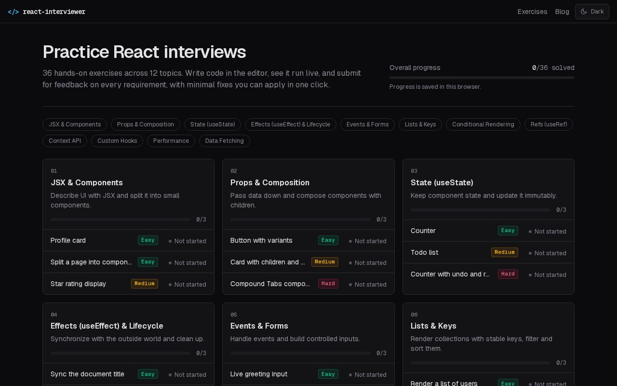This screenshot has height=386, width=617.
Task: Click the Easy badge on Profile card
Action: (x=148, y=240)
